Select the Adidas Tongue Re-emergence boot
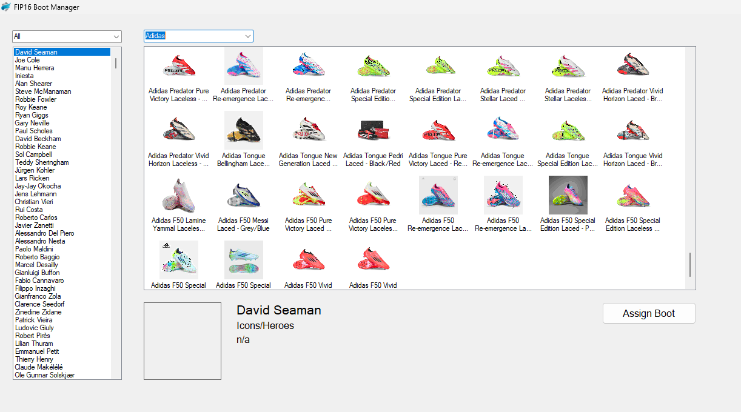The image size is (741, 412). pyautogui.click(x=503, y=140)
